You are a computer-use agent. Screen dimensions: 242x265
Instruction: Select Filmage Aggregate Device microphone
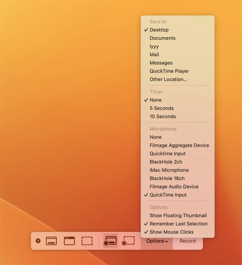click(179, 145)
